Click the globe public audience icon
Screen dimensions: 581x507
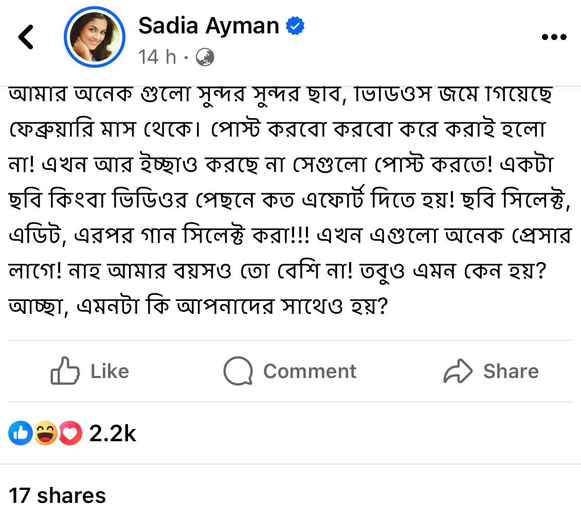[x=205, y=57]
